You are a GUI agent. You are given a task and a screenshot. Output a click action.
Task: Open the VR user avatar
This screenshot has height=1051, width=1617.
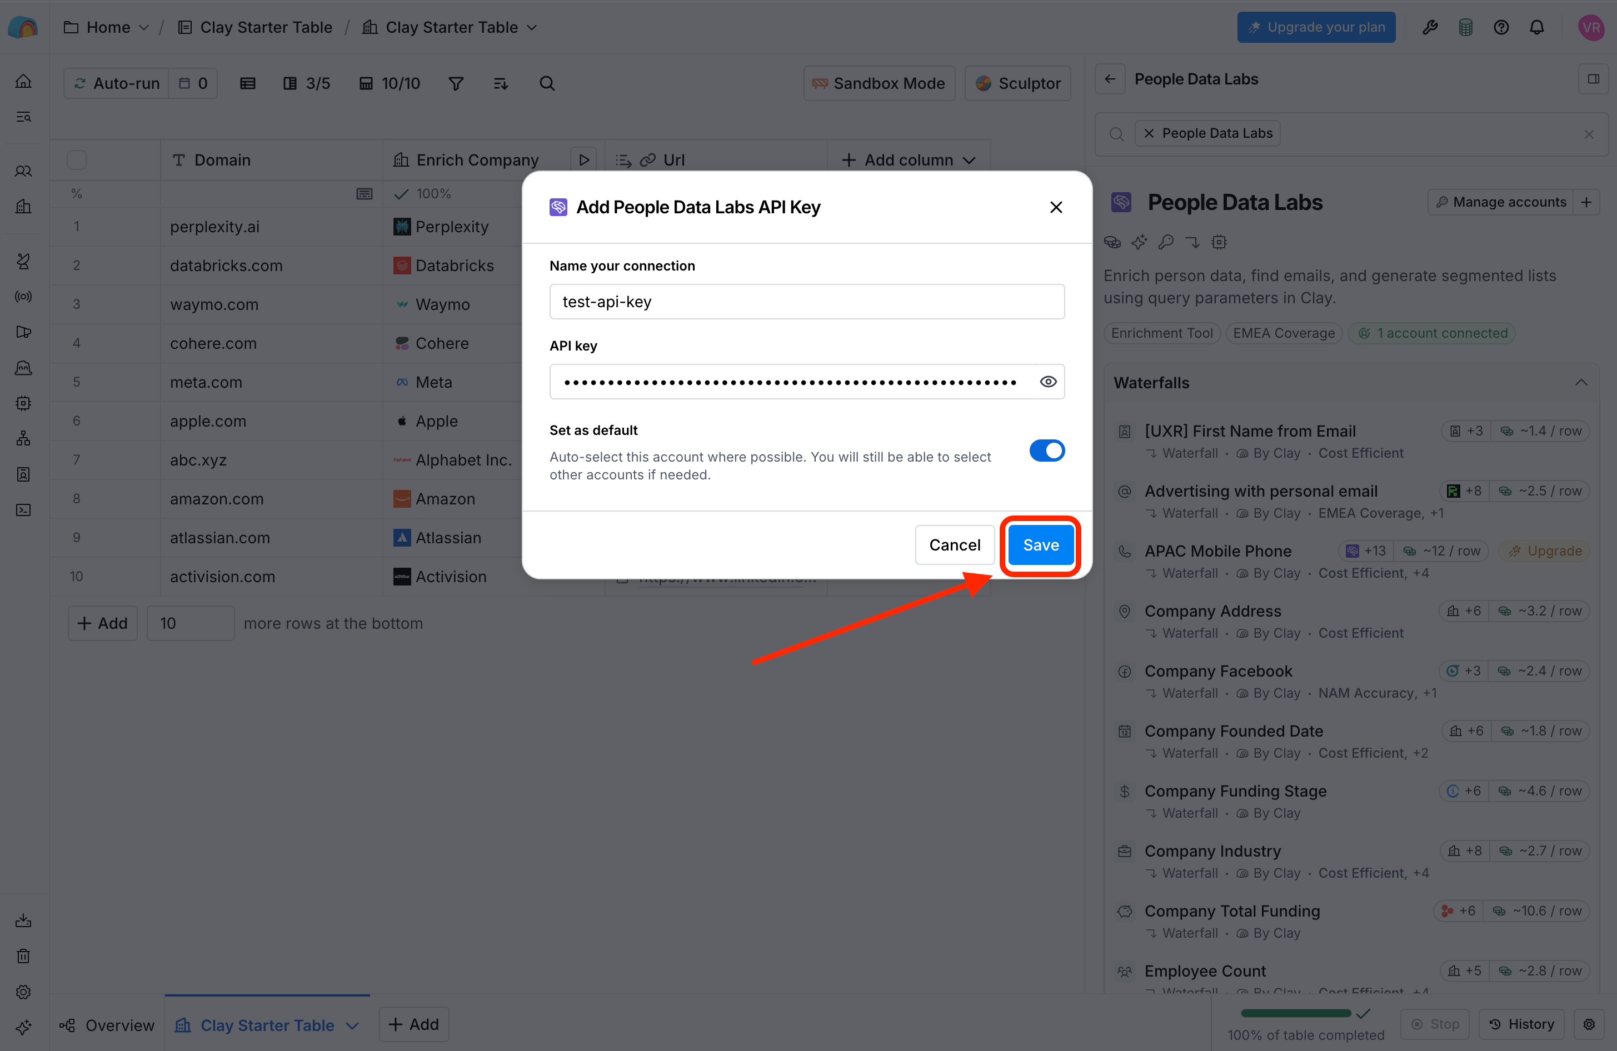click(1591, 27)
